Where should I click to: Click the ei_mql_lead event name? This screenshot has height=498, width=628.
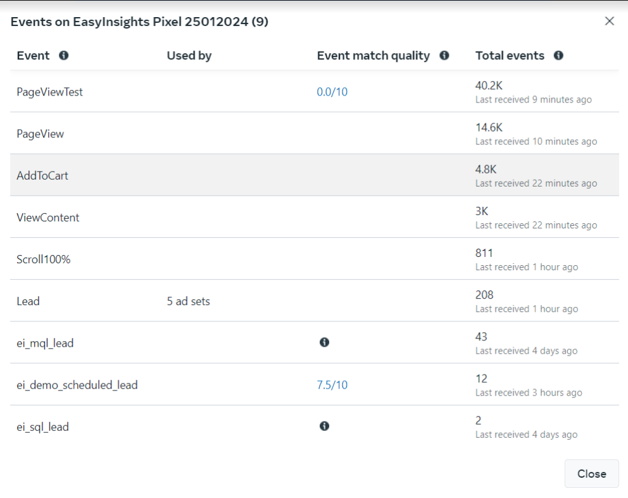[x=45, y=343]
